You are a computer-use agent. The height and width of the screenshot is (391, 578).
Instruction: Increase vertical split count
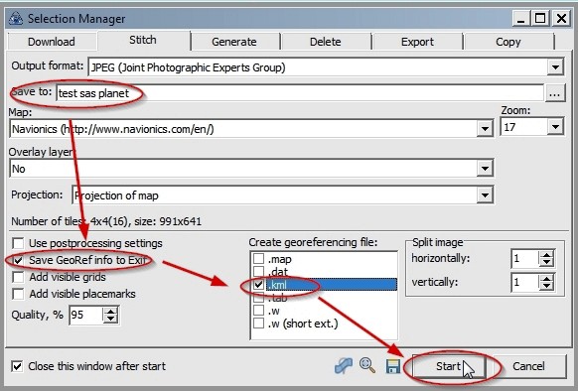(546, 279)
